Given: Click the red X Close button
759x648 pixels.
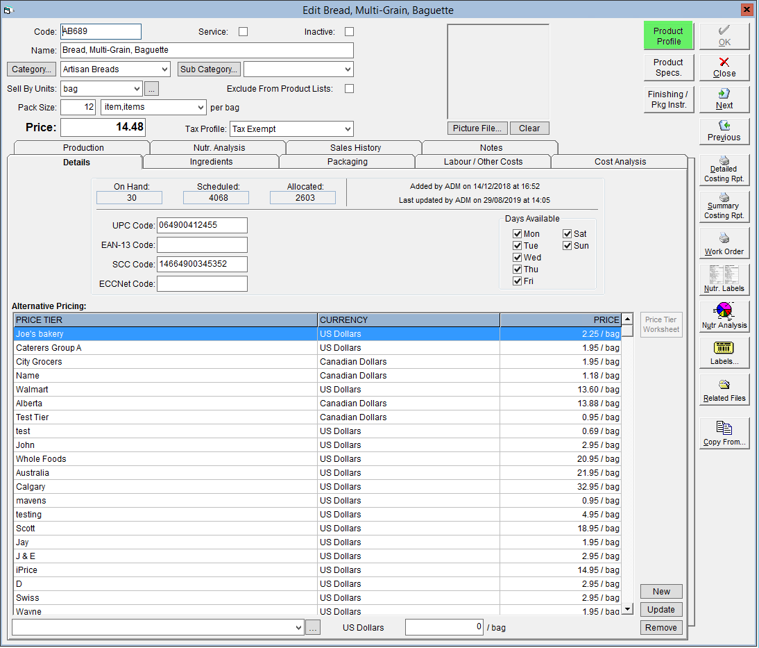Looking at the screenshot, I should pos(724,67).
